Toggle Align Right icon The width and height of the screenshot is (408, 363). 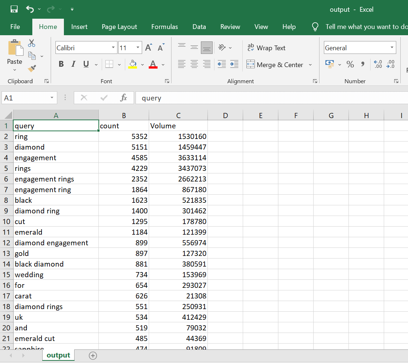tap(207, 64)
